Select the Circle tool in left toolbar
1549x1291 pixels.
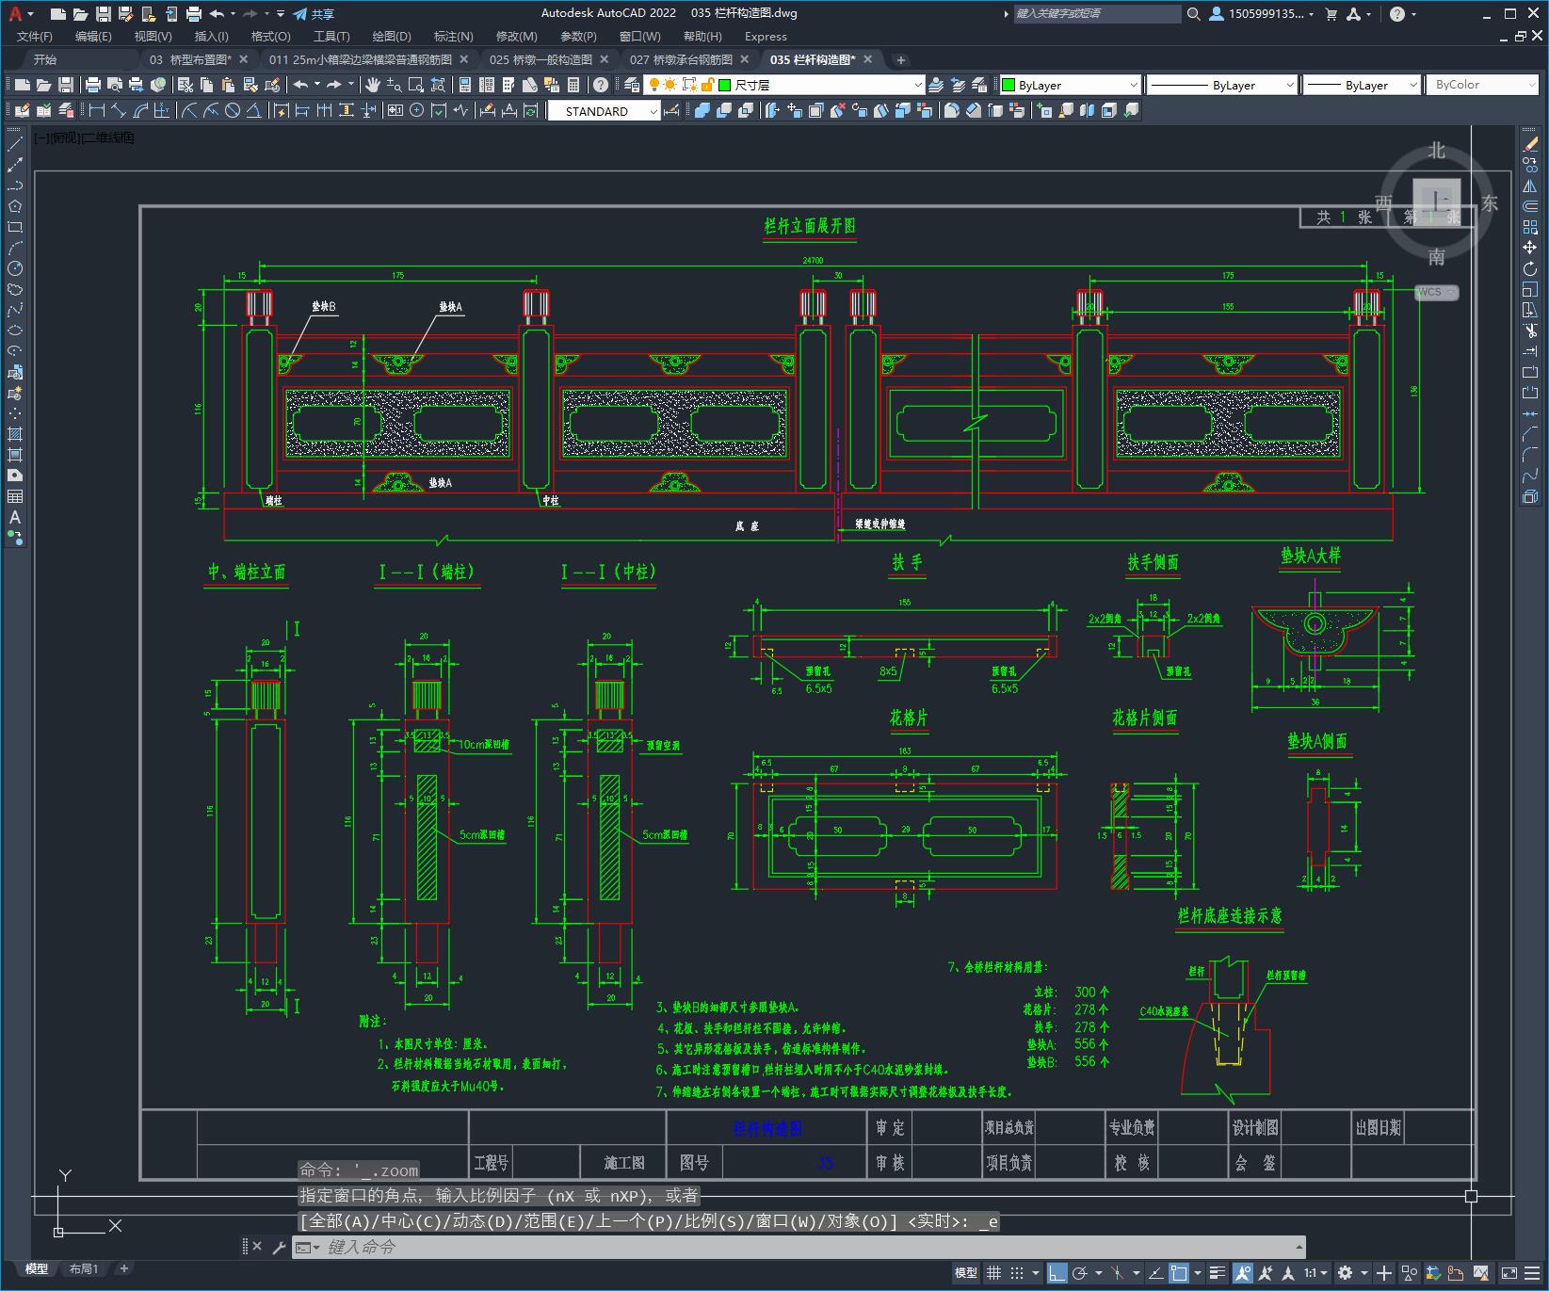pyautogui.click(x=15, y=268)
